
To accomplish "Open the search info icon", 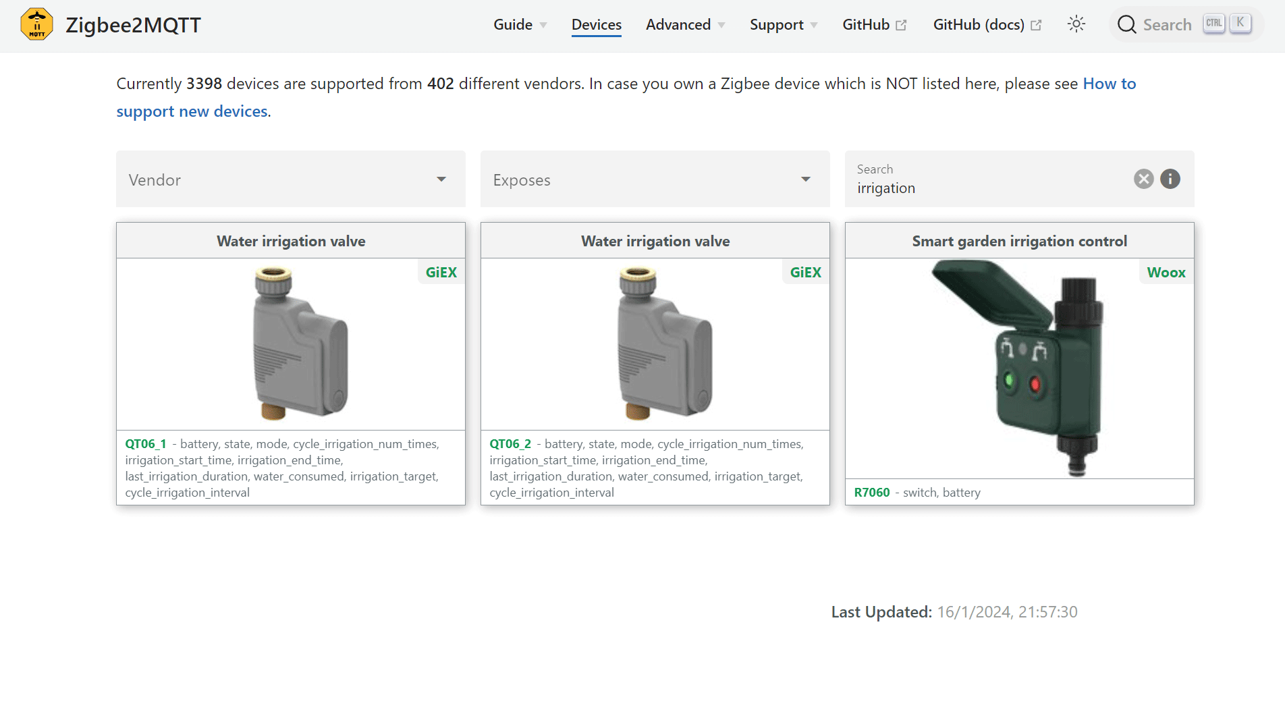I will tap(1170, 179).
